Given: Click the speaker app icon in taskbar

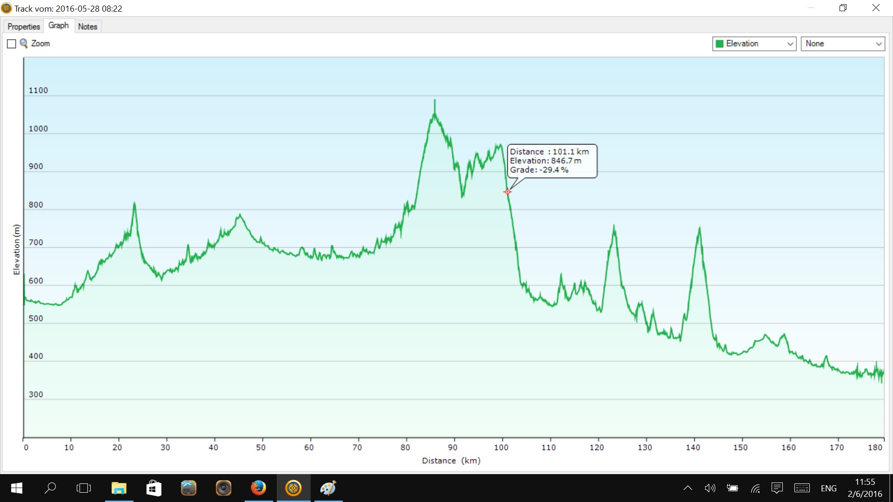Looking at the screenshot, I should click(x=224, y=488).
